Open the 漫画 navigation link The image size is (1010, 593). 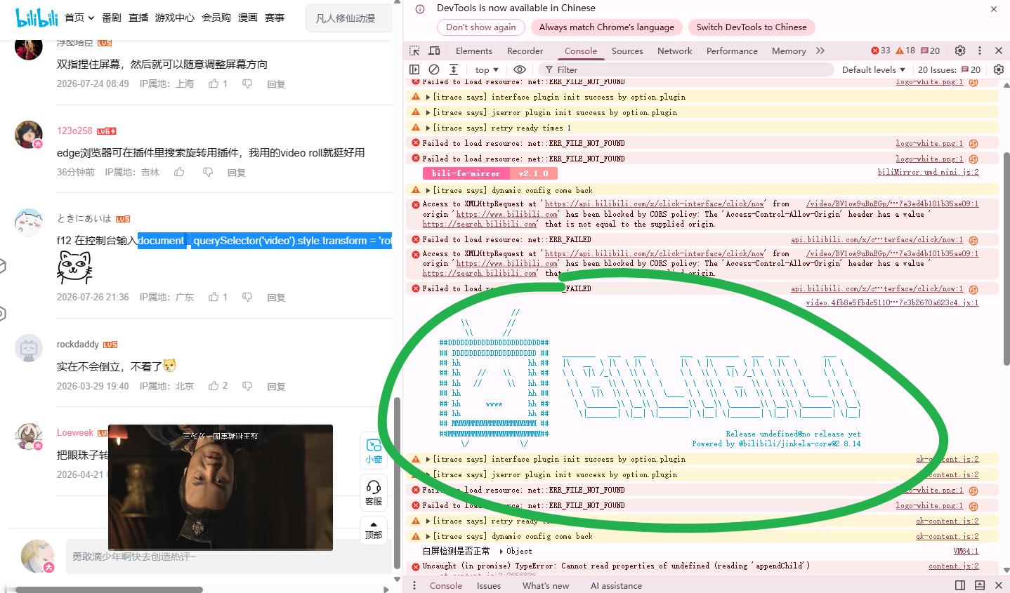(x=247, y=18)
